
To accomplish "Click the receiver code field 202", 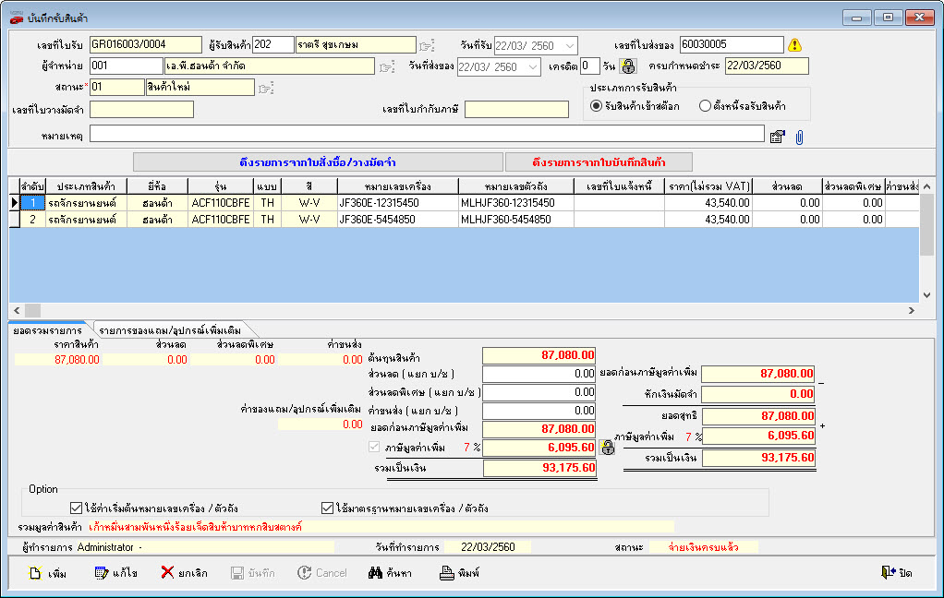I will tap(272, 45).
